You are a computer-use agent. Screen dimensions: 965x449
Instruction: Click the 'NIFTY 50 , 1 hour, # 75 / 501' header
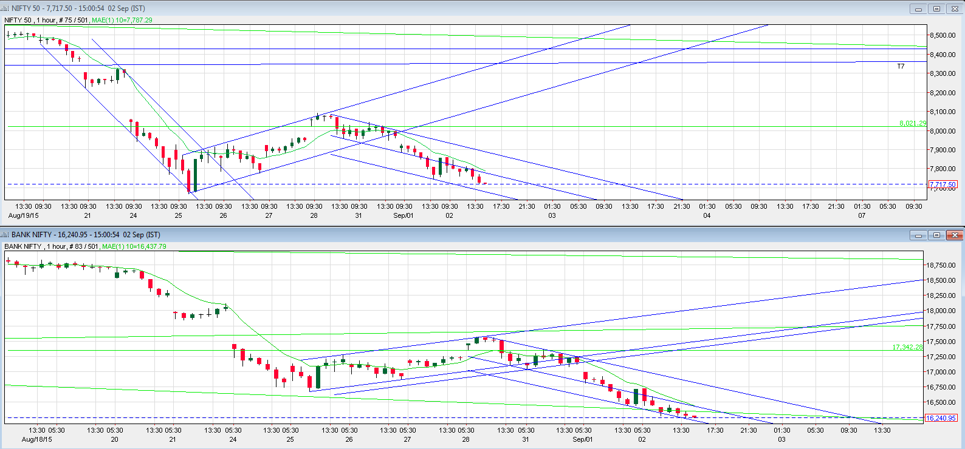[46, 20]
